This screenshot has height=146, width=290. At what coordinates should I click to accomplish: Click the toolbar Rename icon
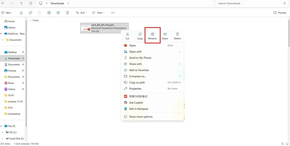(x=49, y=13)
